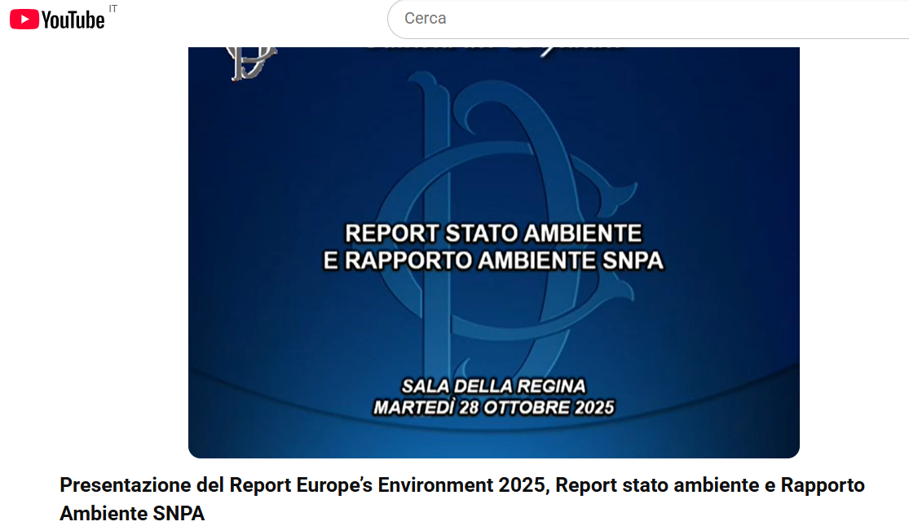This screenshot has width=909, height=526.
Task: Click 'SALA DELLA REGINA' caption in video
Action: [x=493, y=386]
